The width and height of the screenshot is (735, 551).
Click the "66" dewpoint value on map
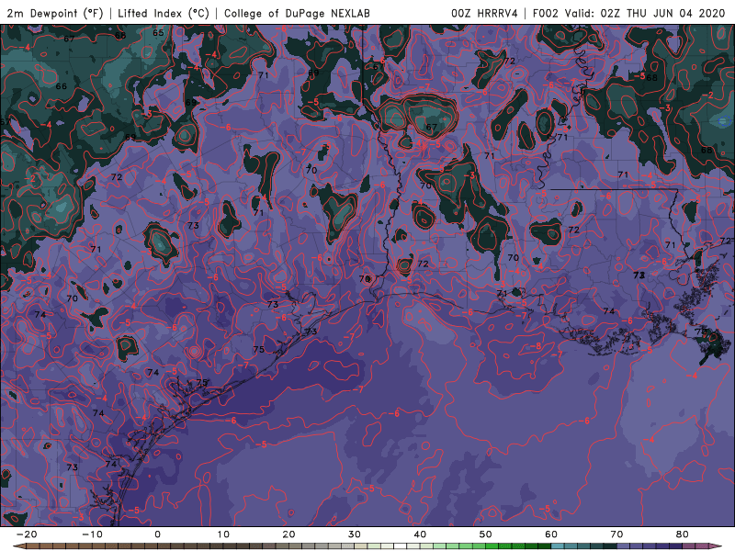[61, 86]
